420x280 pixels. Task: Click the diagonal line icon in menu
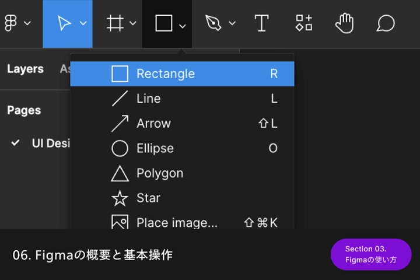[120, 99]
